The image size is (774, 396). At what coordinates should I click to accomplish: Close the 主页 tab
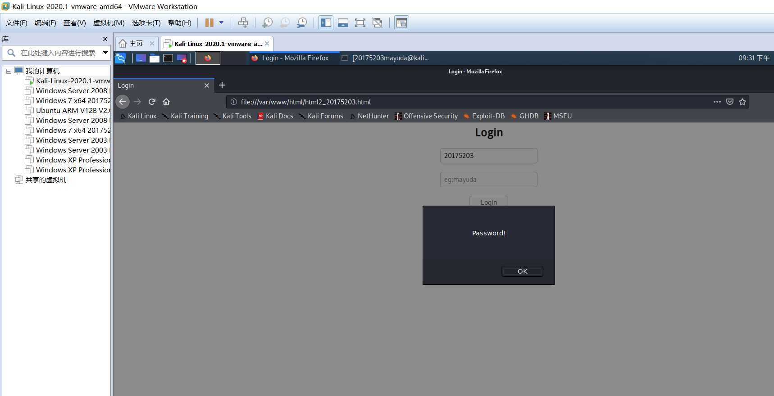(x=152, y=44)
